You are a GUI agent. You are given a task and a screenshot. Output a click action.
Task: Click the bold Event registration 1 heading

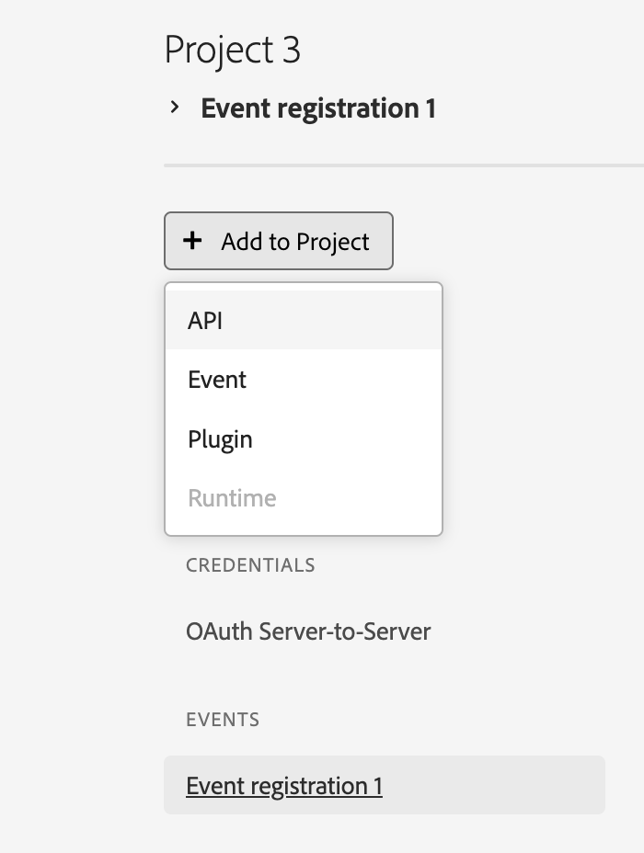[318, 108]
